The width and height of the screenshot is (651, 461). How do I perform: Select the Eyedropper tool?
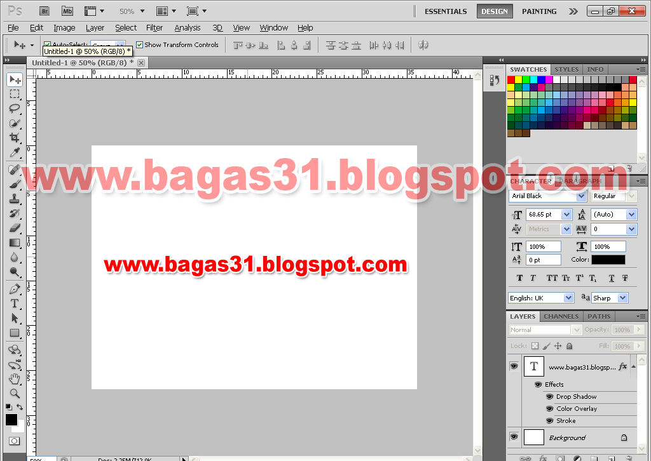point(15,152)
